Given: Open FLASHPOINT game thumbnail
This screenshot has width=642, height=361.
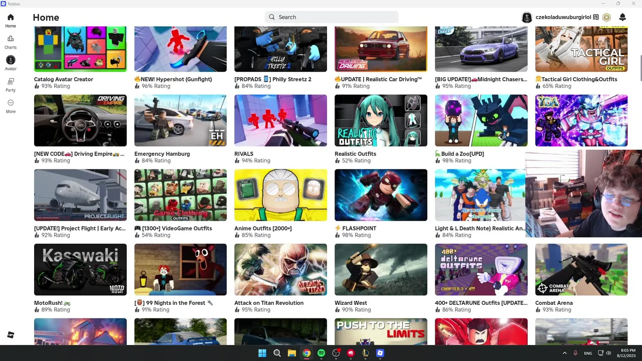Looking at the screenshot, I should coord(381,195).
